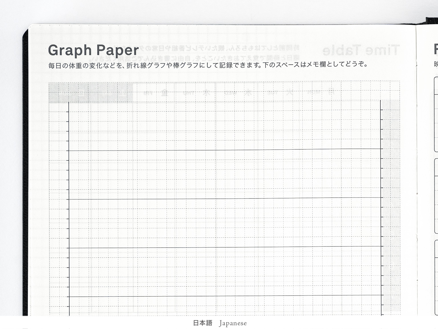Click the faint mirrored "金" weekday character
The image size is (438, 329).
[165, 93]
